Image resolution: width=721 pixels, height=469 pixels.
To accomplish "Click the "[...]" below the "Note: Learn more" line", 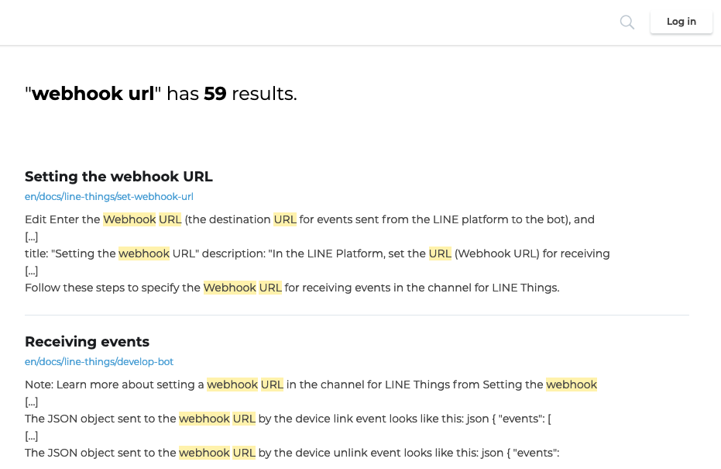I will [x=32, y=402].
